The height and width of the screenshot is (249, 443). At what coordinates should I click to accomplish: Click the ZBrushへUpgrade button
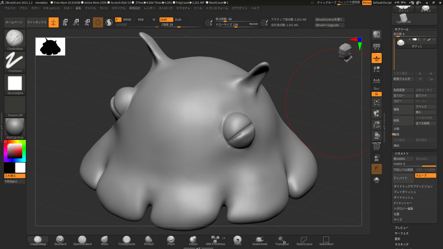coord(329,25)
